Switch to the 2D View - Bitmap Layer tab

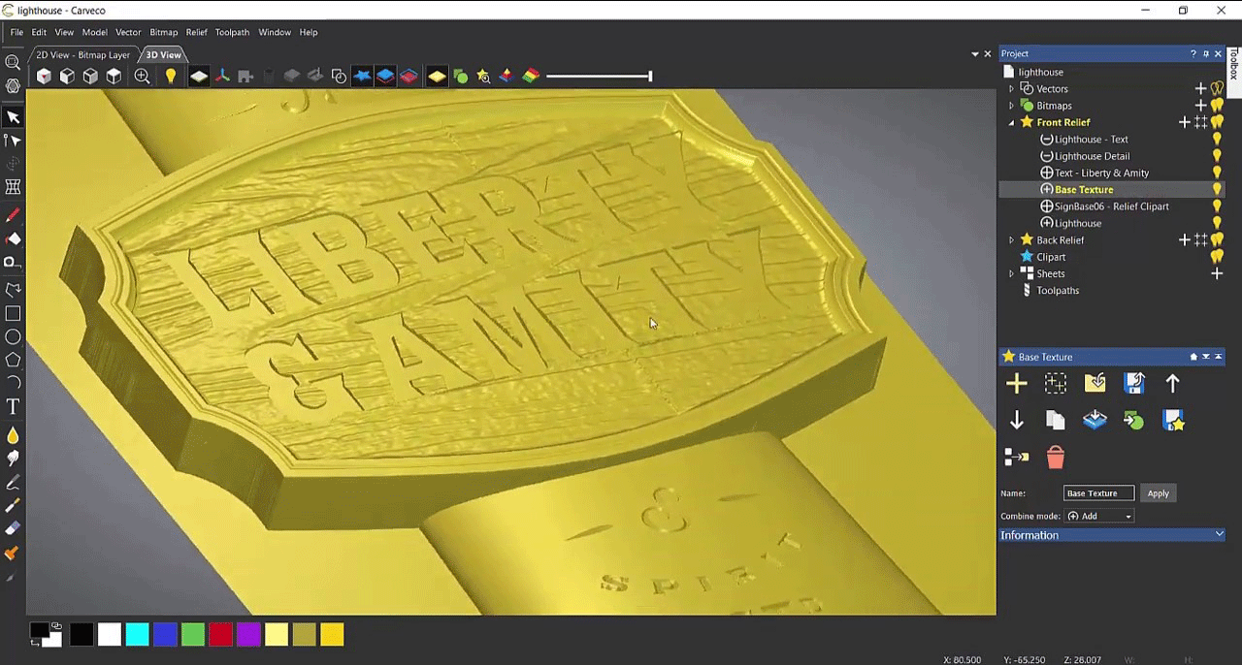pyautogui.click(x=82, y=55)
